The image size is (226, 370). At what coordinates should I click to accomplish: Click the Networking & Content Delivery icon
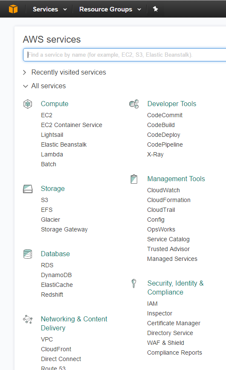(28, 319)
